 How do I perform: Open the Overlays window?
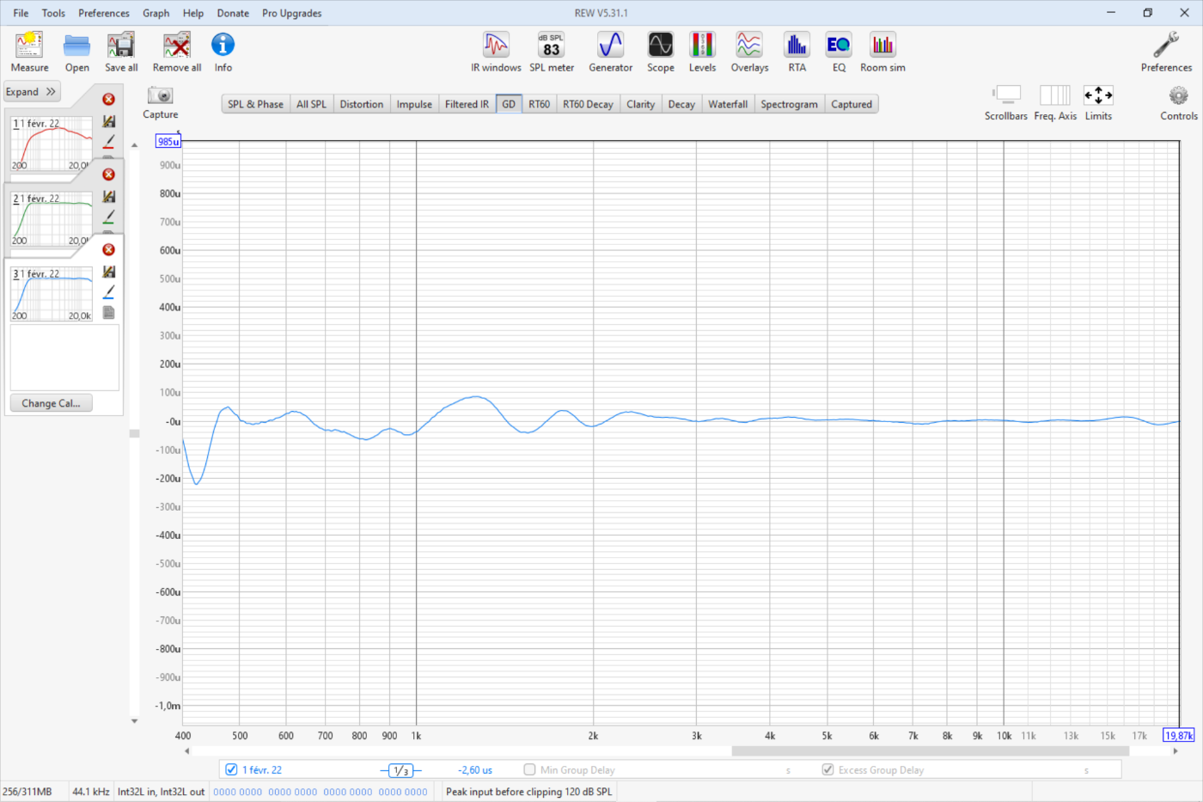click(x=749, y=52)
